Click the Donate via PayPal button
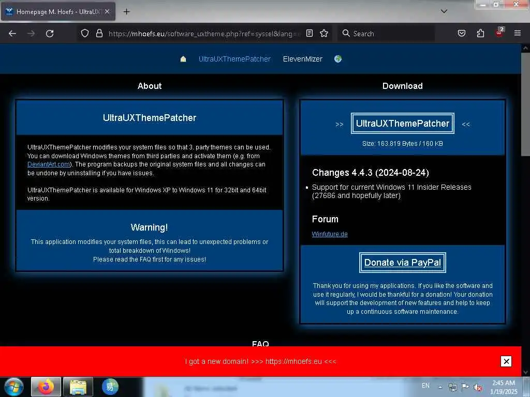Image resolution: width=530 pixels, height=397 pixels. pyautogui.click(x=402, y=263)
